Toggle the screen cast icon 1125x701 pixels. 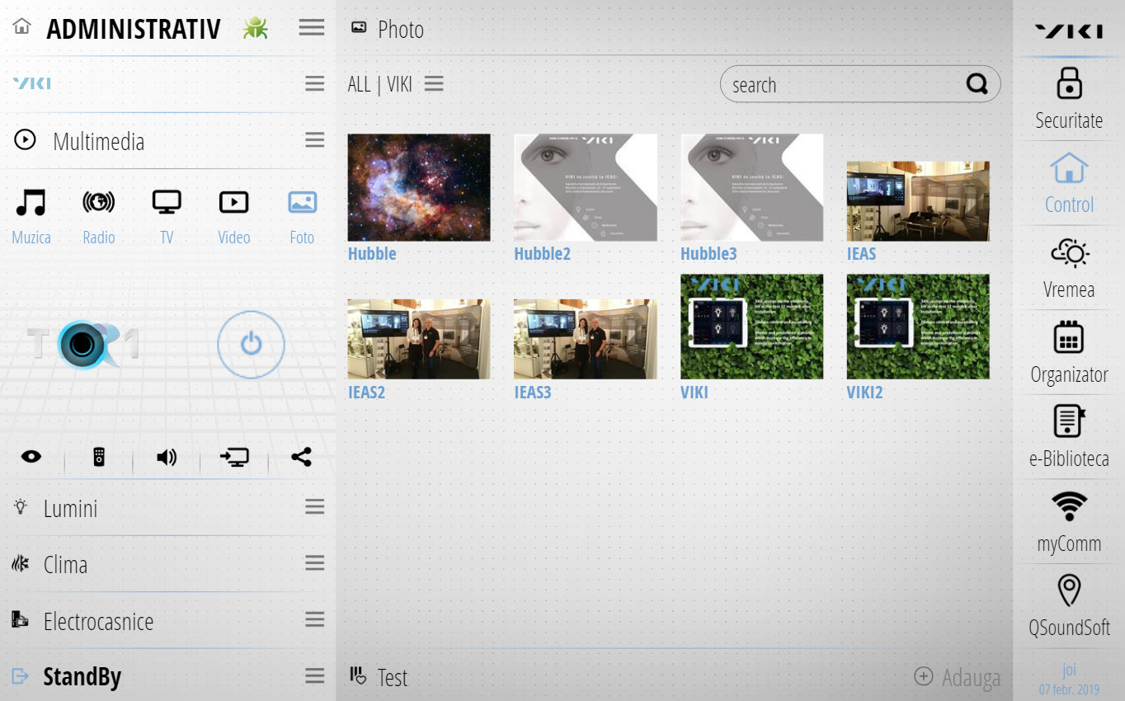click(x=233, y=457)
